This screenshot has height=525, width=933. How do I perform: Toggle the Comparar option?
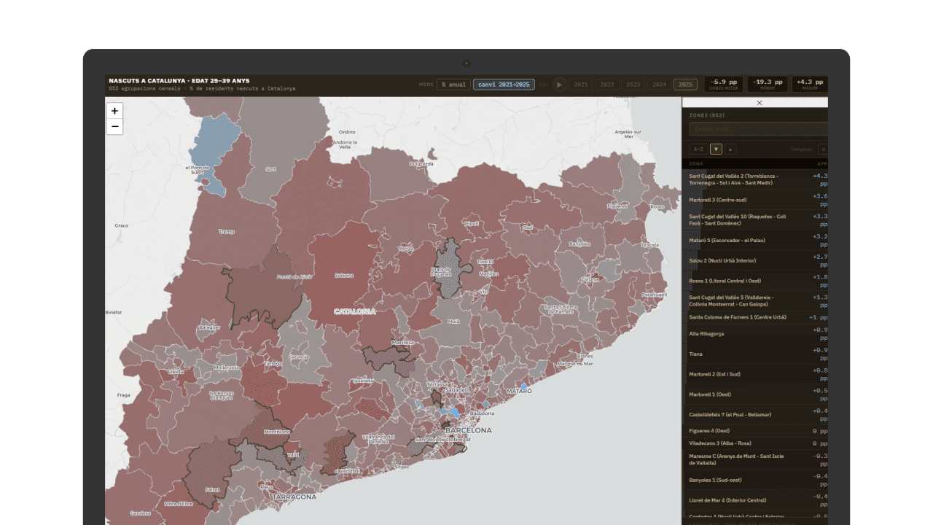[822, 149]
